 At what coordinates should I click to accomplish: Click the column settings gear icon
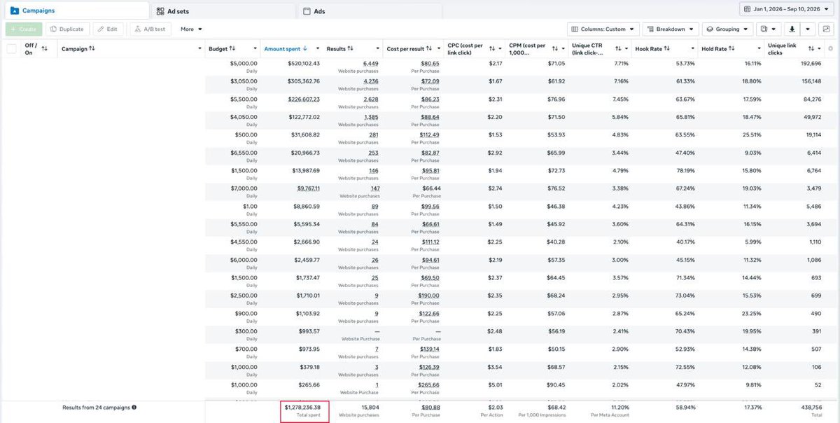pos(831,48)
